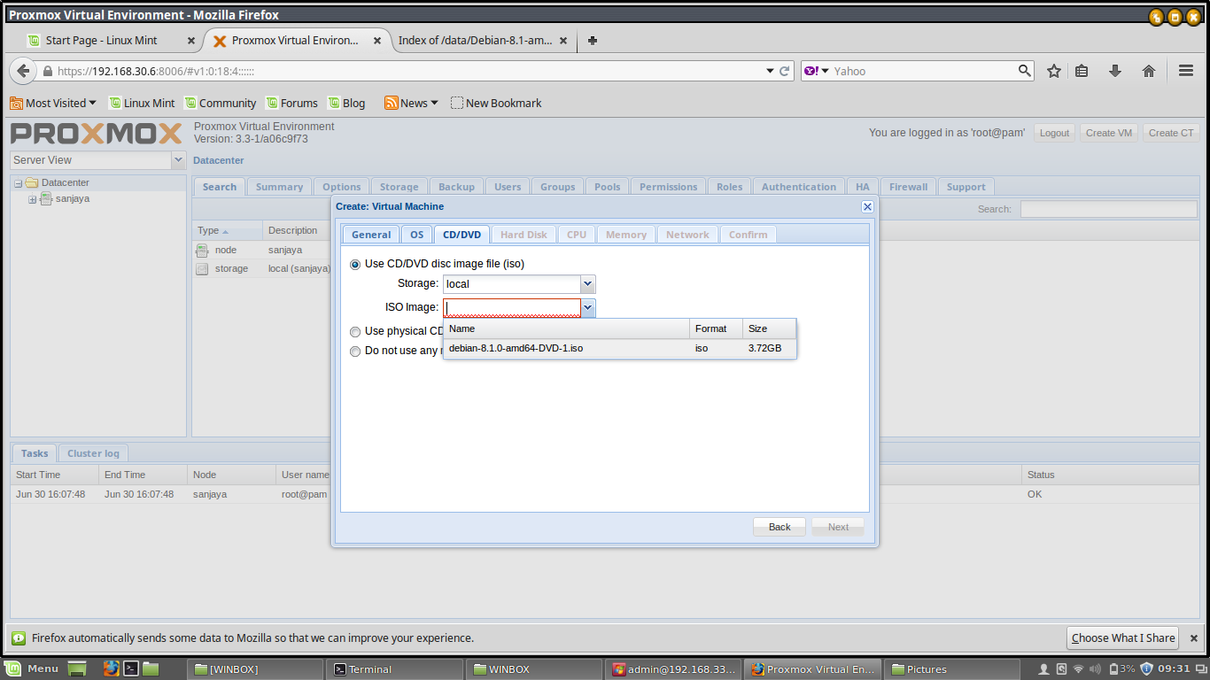This screenshot has width=1210, height=680.
Task: Collapse the Datacenter tree node
Action: (18, 183)
